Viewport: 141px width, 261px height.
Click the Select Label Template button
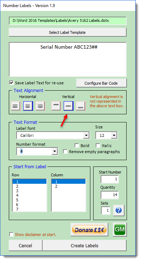tap(68, 32)
